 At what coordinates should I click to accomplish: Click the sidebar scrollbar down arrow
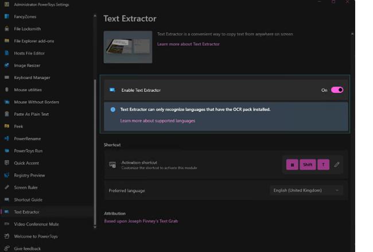[x=95, y=227]
